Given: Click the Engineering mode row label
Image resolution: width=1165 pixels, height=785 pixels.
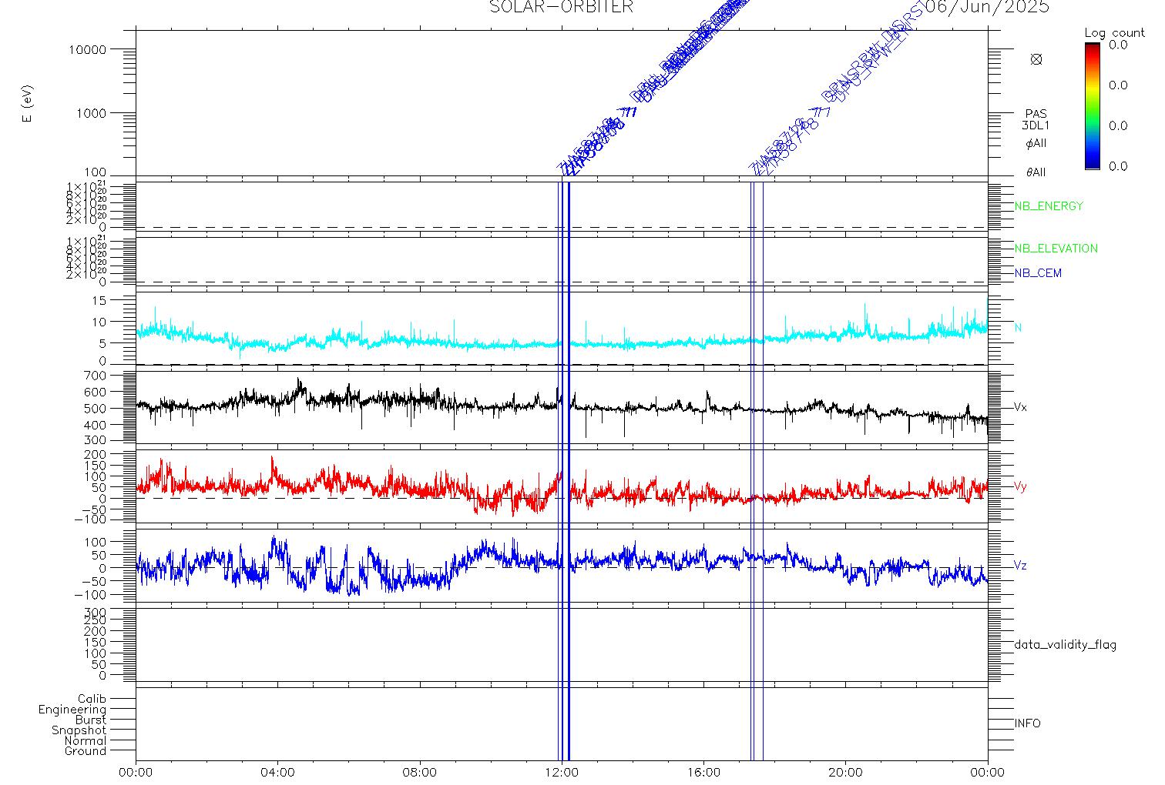Looking at the screenshot, I should 72,710.
